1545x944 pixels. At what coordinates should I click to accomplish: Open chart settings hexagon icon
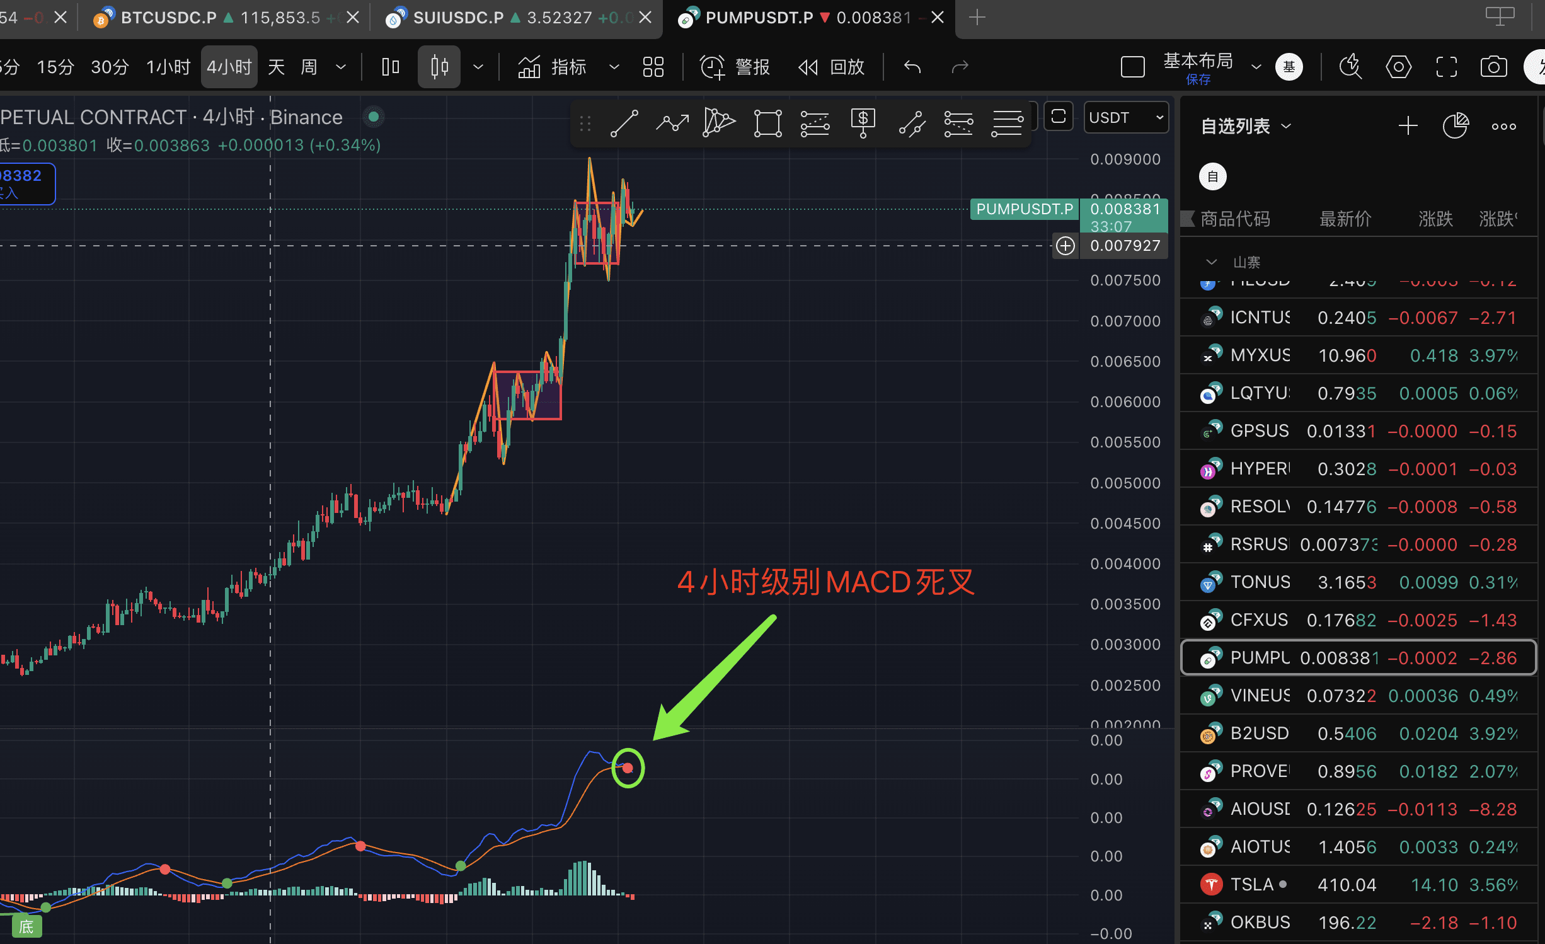click(1398, 67)
